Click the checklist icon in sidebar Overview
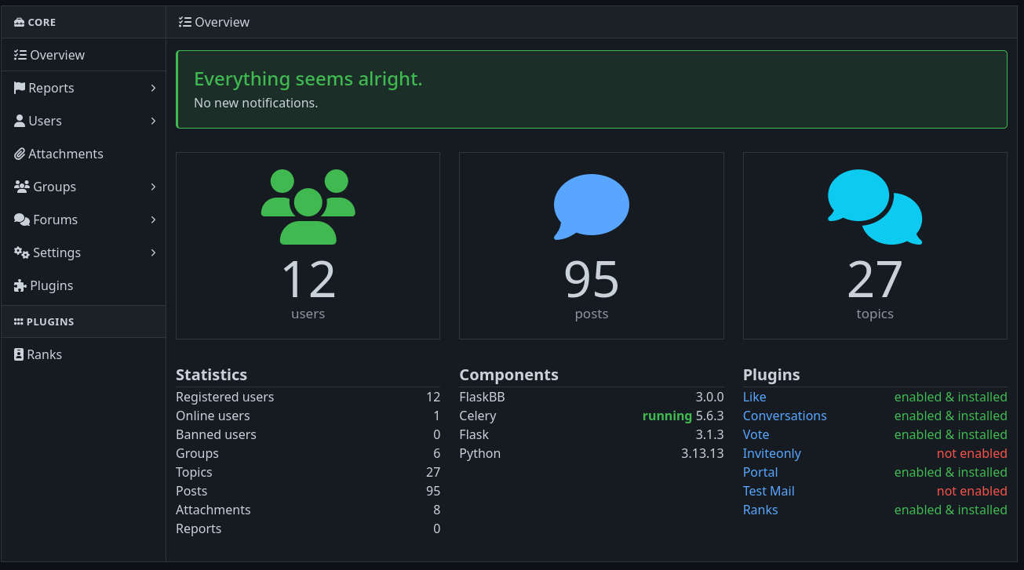The height and width of the screenshot is (570, 1024). coord(20,55)
